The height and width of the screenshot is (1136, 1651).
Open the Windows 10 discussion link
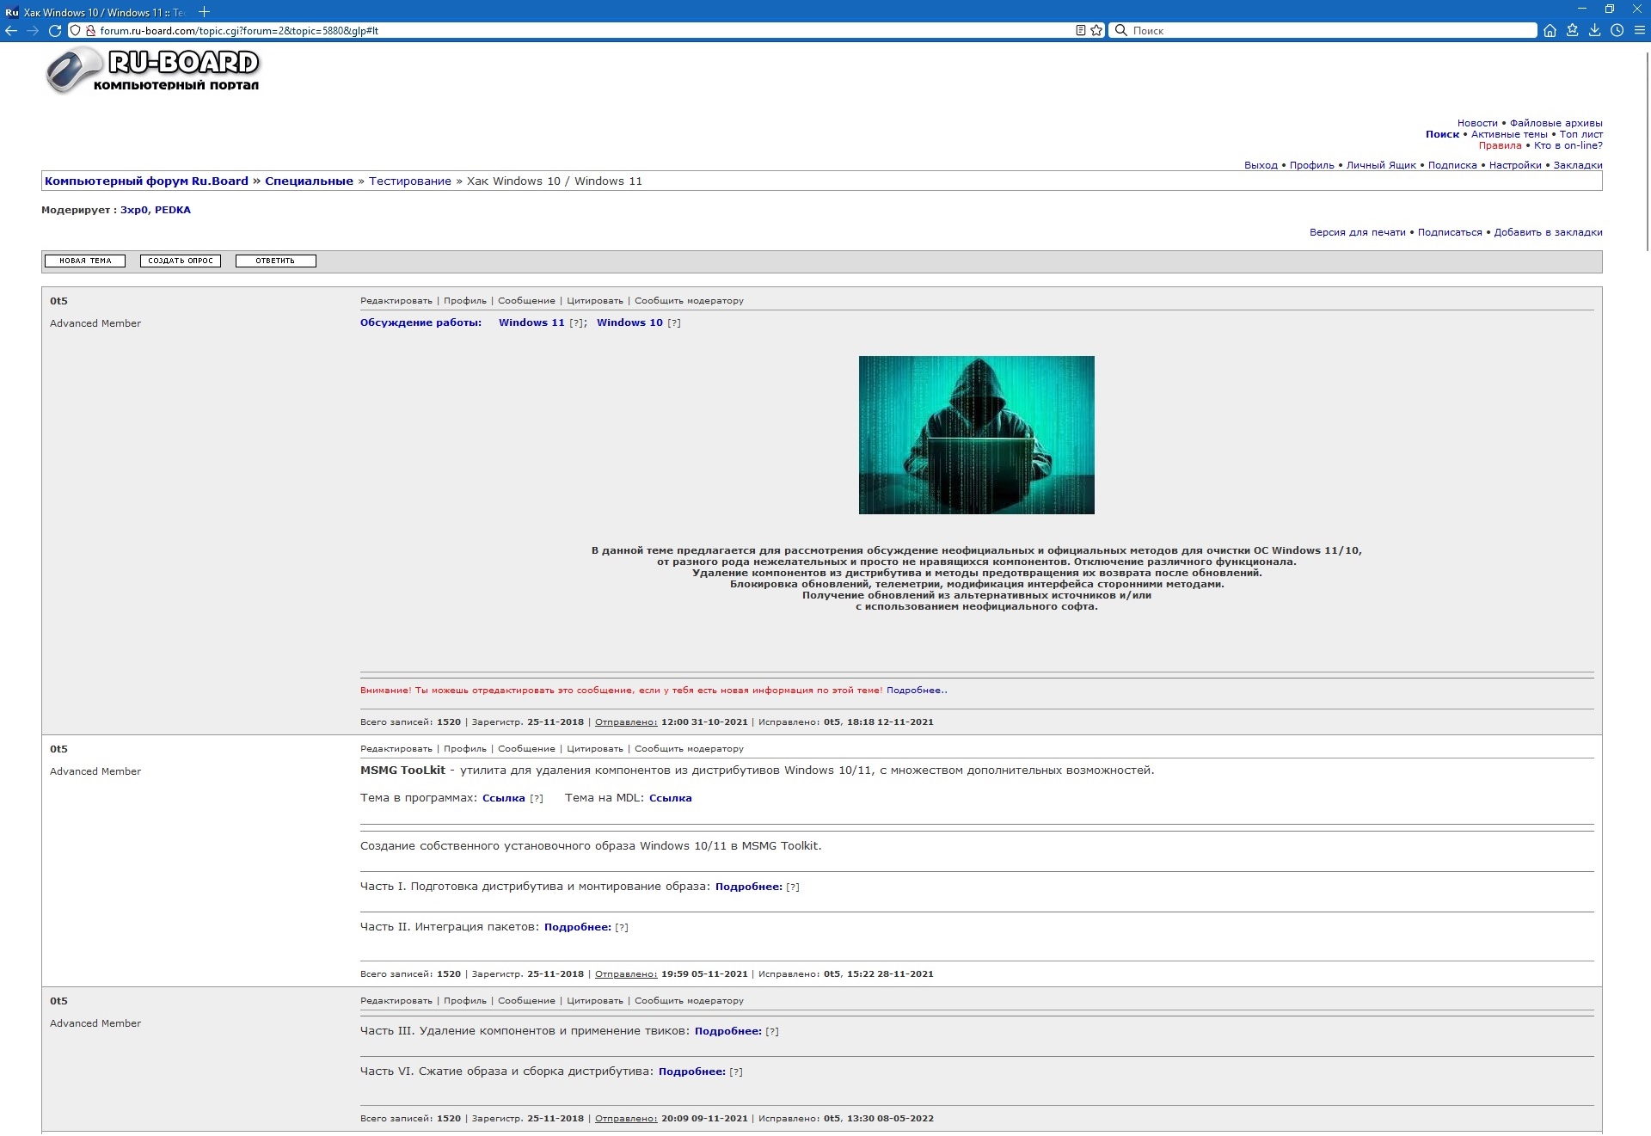coord(629,322)
